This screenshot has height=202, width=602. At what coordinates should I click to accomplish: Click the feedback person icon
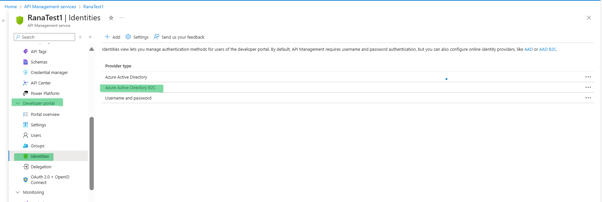coord(156,37)
